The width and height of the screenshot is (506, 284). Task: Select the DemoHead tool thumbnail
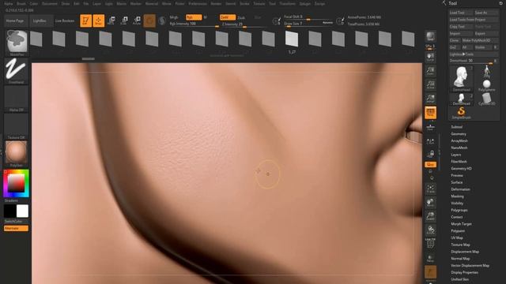(x=462, y=78)
